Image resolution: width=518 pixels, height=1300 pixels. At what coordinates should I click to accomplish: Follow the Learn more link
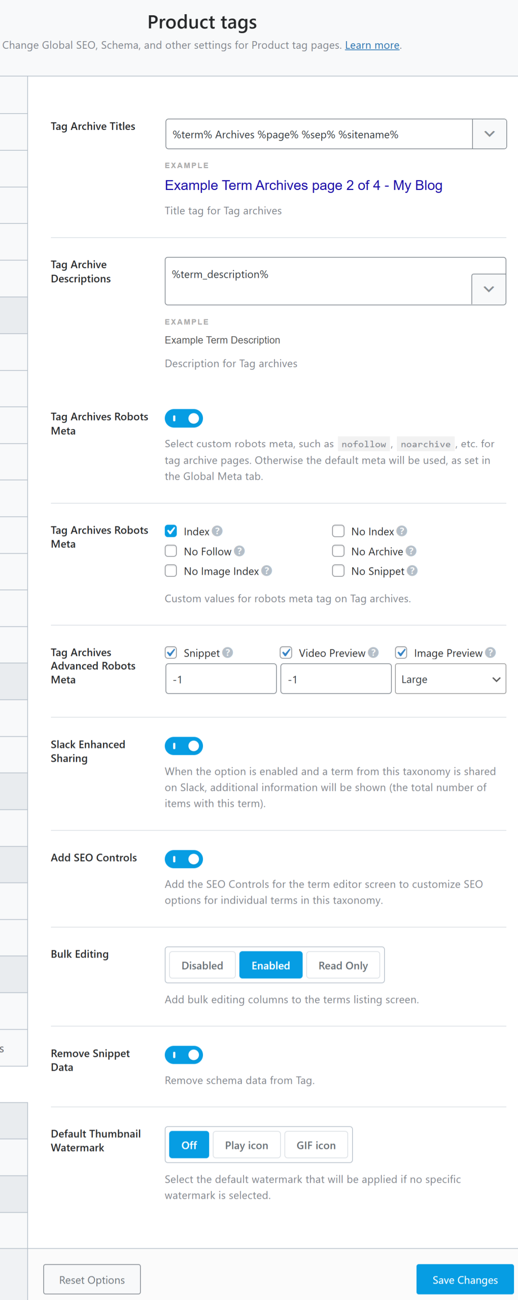371,45
